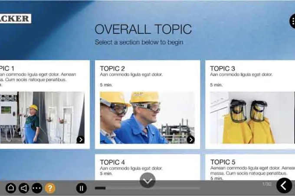Open Topic 2 via its arrow button
Image resolution: width=295 pixels, height=196 pixels.
pyautogui.click(x=191, y=140)
